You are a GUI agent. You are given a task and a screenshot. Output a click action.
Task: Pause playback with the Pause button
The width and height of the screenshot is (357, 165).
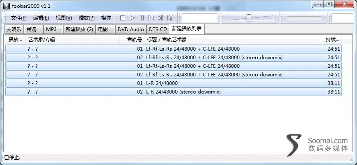(x=142, y=18)
